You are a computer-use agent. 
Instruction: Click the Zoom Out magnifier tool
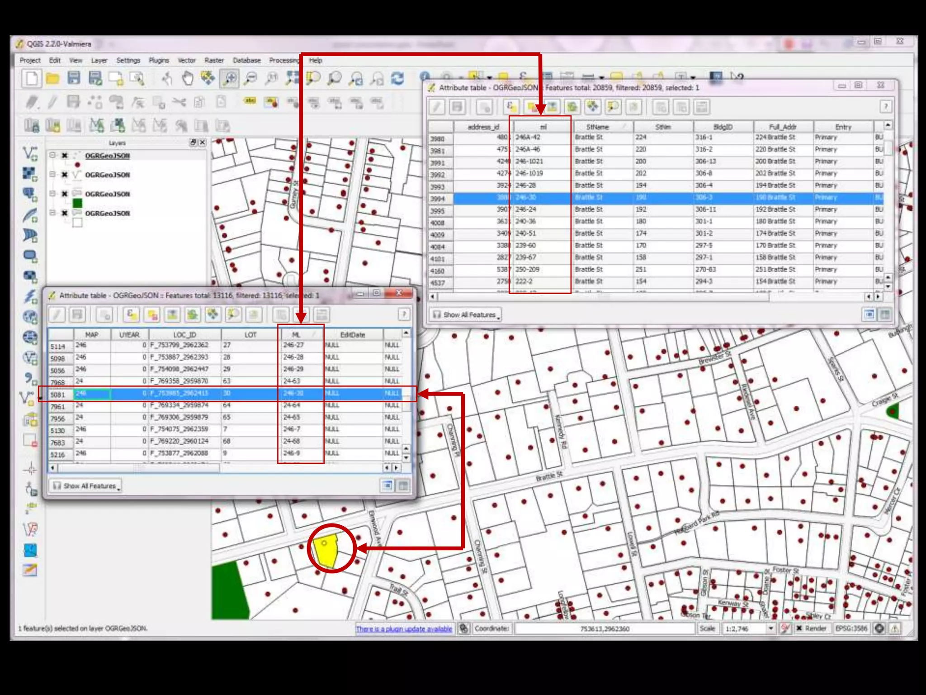pos(250,78)
